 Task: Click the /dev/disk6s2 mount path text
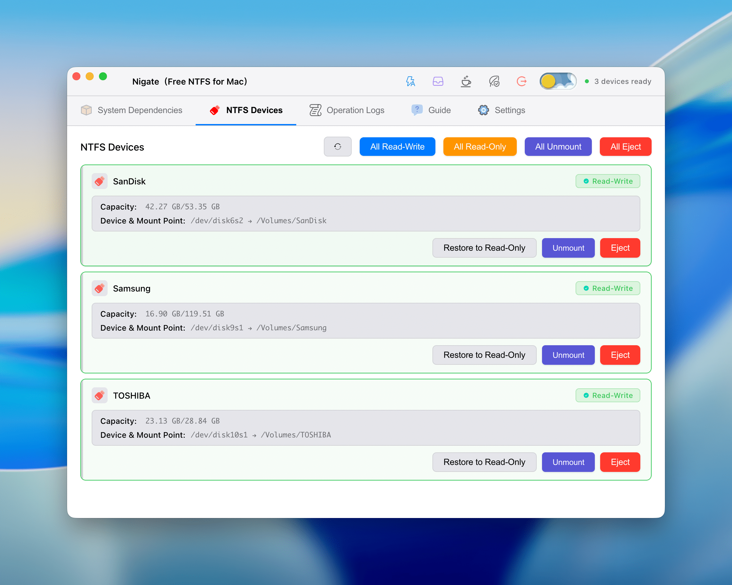pyautogui.click(x=258, y=221)
